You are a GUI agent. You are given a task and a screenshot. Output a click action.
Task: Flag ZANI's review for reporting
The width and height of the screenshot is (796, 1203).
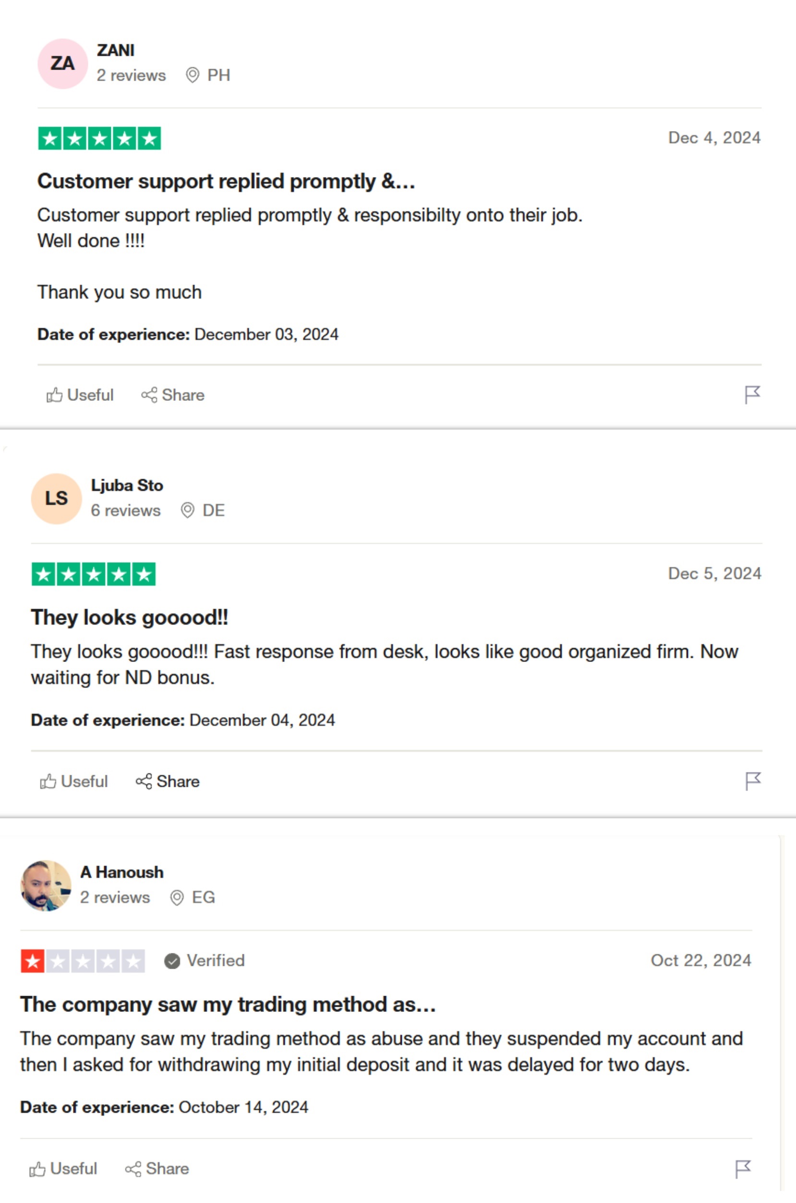(752, 395)
